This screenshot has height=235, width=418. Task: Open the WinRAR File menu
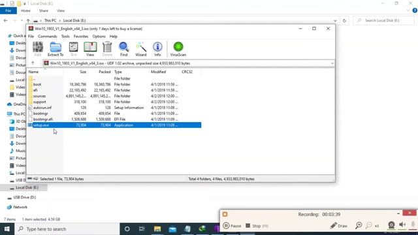point(31,37)
